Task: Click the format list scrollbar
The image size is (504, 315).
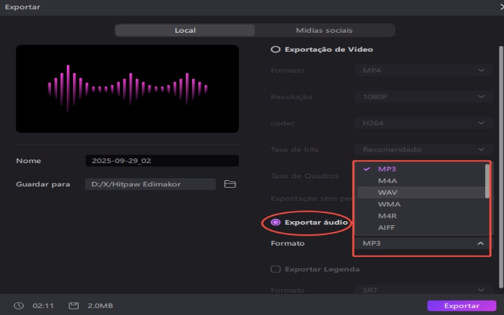Action: tap(487, 181)
